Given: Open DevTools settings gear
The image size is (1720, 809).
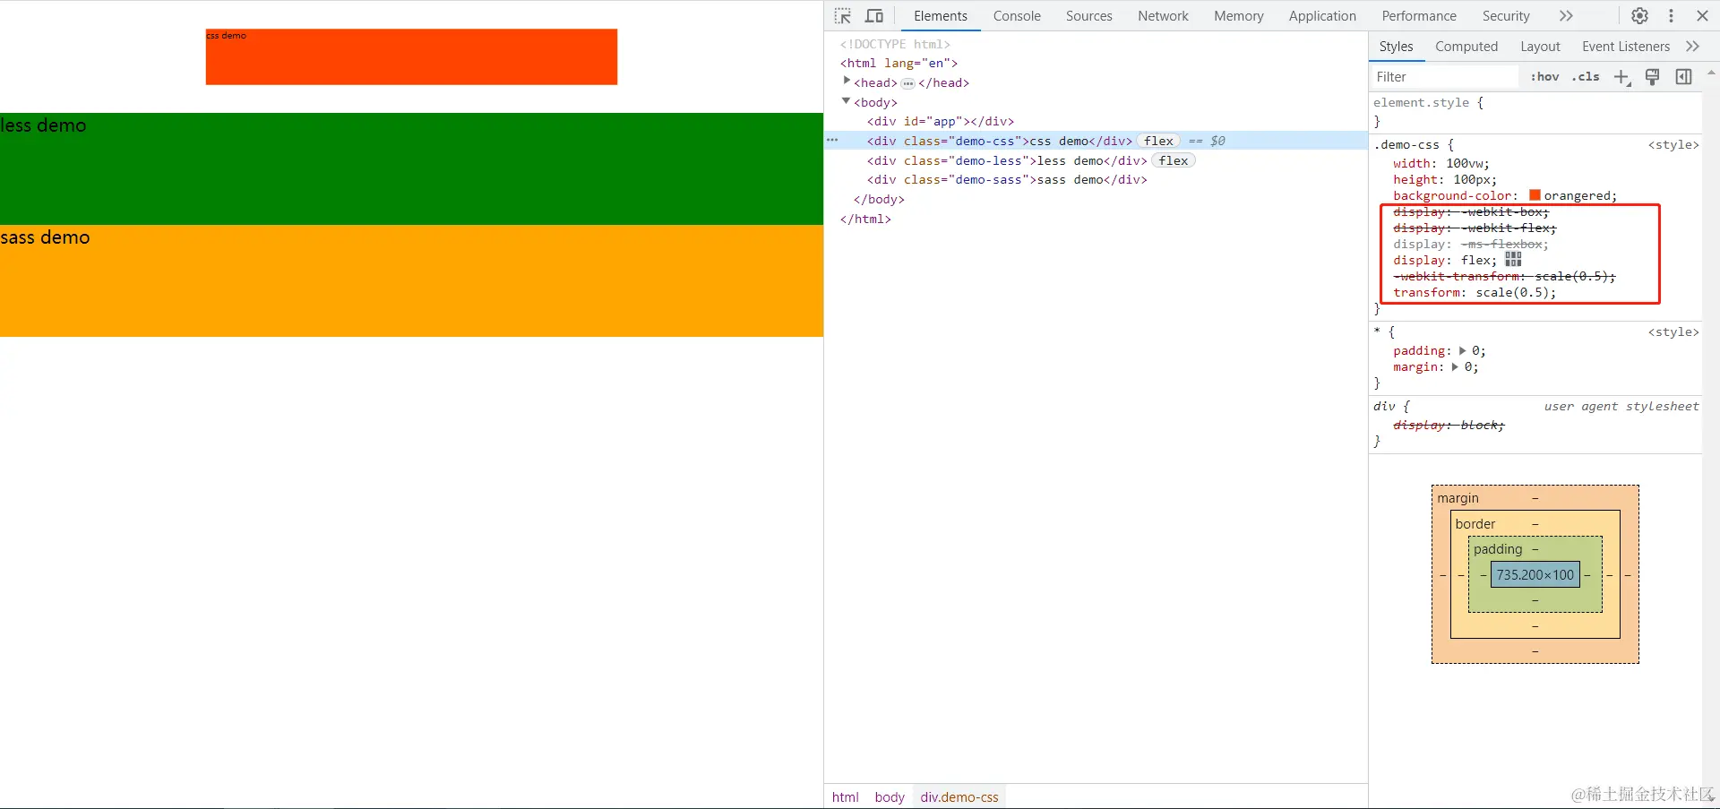Looking at the screenshot, I should point(1639,16).
